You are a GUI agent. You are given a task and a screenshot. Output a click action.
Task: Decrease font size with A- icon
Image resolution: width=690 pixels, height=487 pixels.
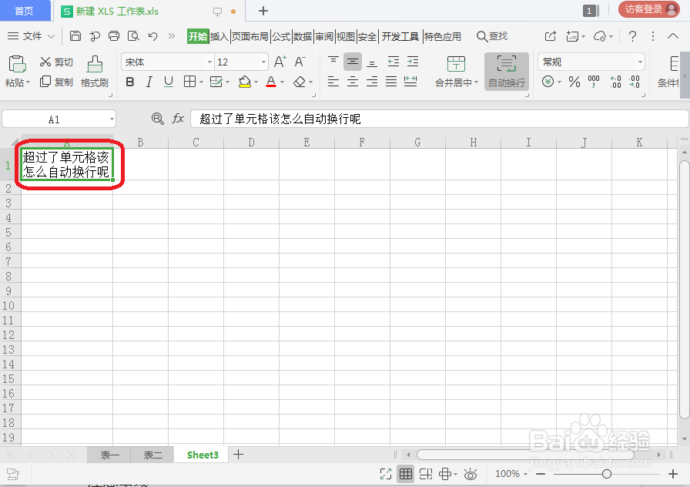point(300,62)
